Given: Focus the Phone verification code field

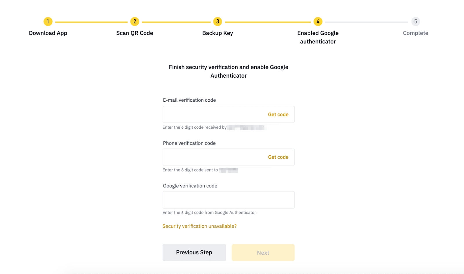Looking at the screenshot, I should point(213,157).
